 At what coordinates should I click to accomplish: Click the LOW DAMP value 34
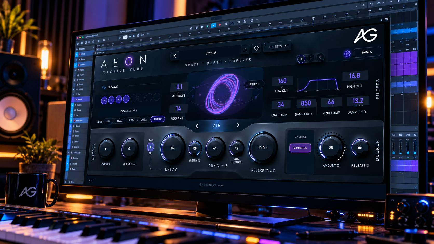(281, 104)
